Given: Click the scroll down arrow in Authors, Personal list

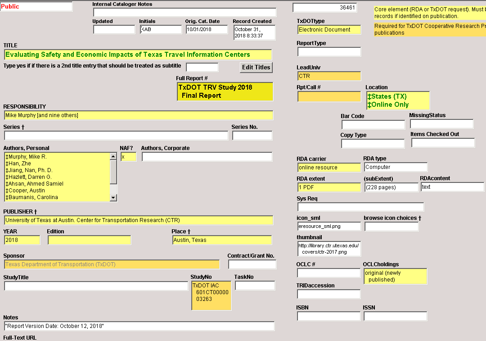Looking at the screenshot, I should [113, 197].
